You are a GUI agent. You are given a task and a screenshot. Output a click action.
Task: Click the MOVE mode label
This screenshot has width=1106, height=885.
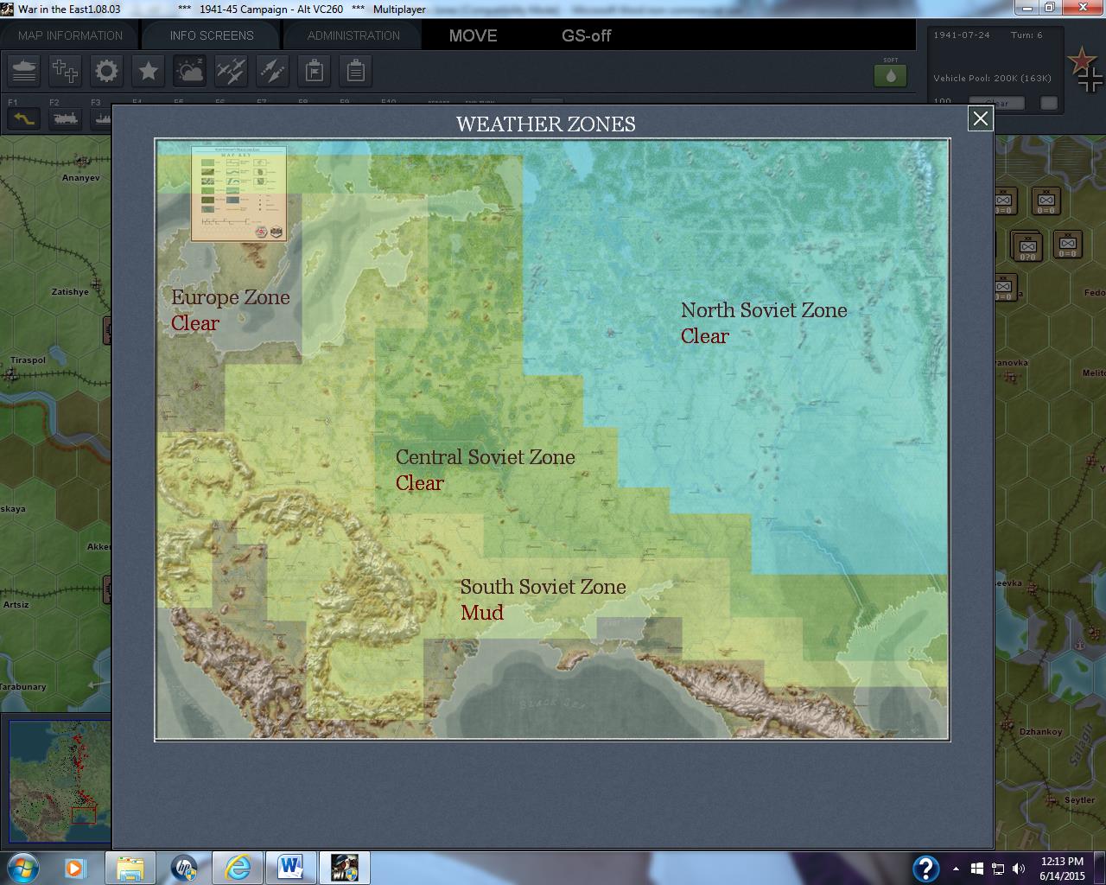click(474, 35)
